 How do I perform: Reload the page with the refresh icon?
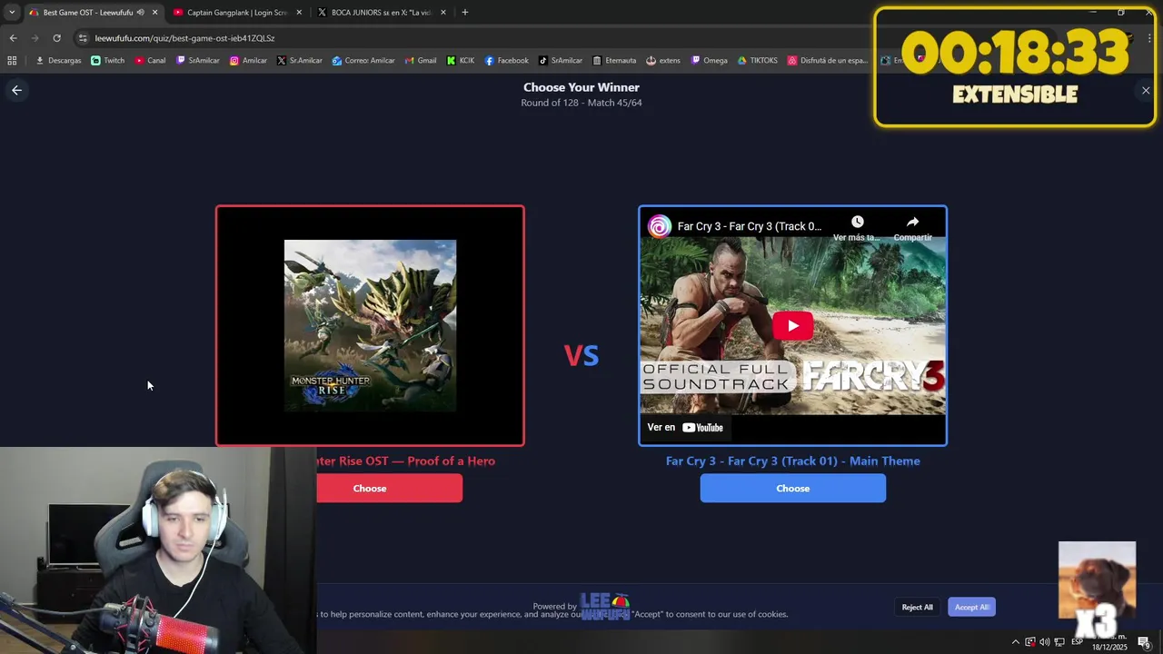coord(56,38)
